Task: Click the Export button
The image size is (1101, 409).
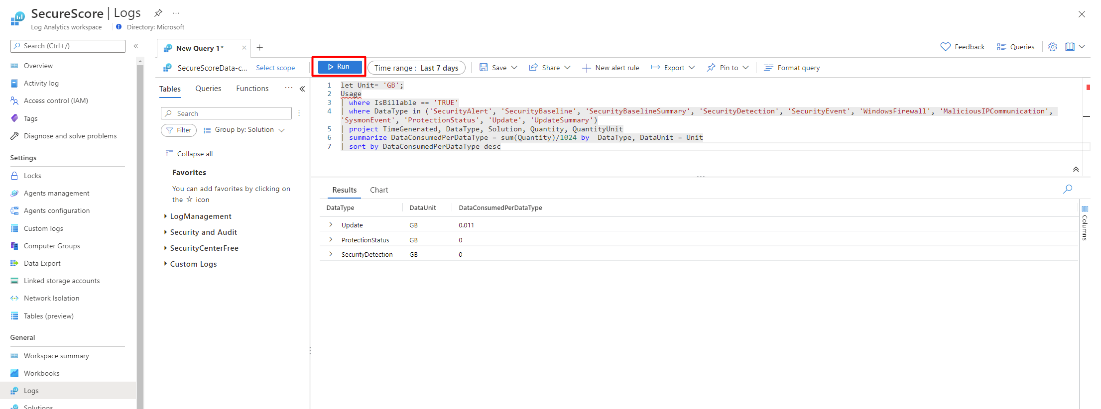Action: coord(668,68)
